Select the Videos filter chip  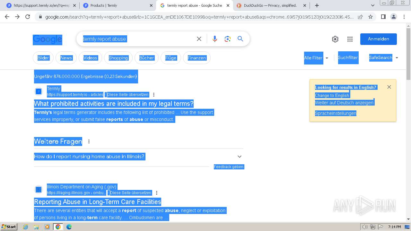click(x=90, y=58)
